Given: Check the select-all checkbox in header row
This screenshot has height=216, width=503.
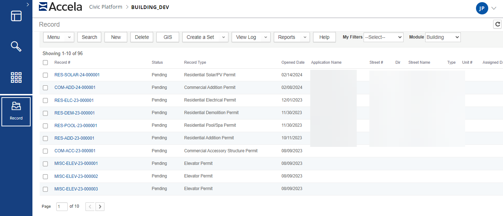Looking at the screenshot, I should [45, 63].
